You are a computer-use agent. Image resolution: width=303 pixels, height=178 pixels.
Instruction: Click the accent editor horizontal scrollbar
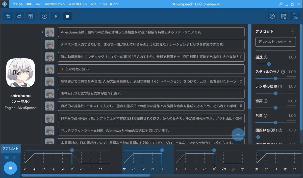coord(86,175)
